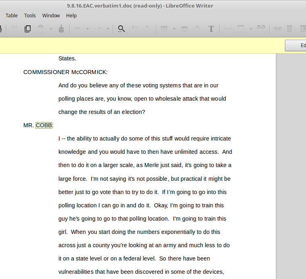Click the line starting 'knowledge and you would'
The image size is (306, 279).
pos(145,152)
